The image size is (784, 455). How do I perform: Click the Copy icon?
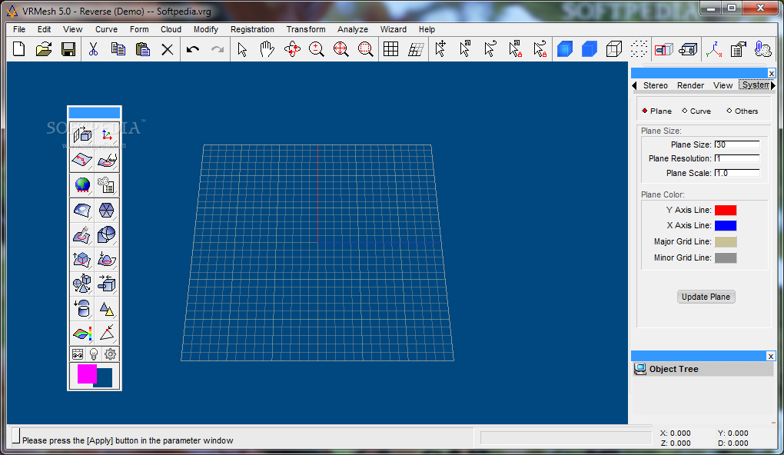[x=118, y=49]
